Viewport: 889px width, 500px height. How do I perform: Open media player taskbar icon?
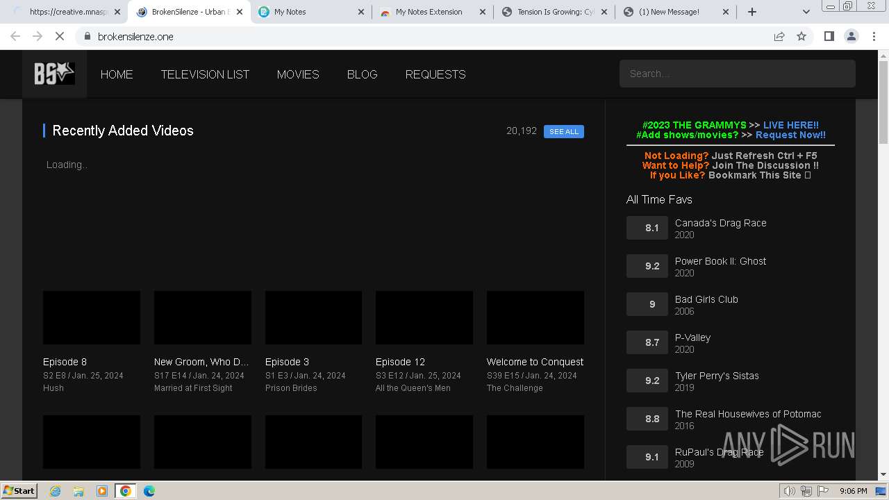pos(102,491)
